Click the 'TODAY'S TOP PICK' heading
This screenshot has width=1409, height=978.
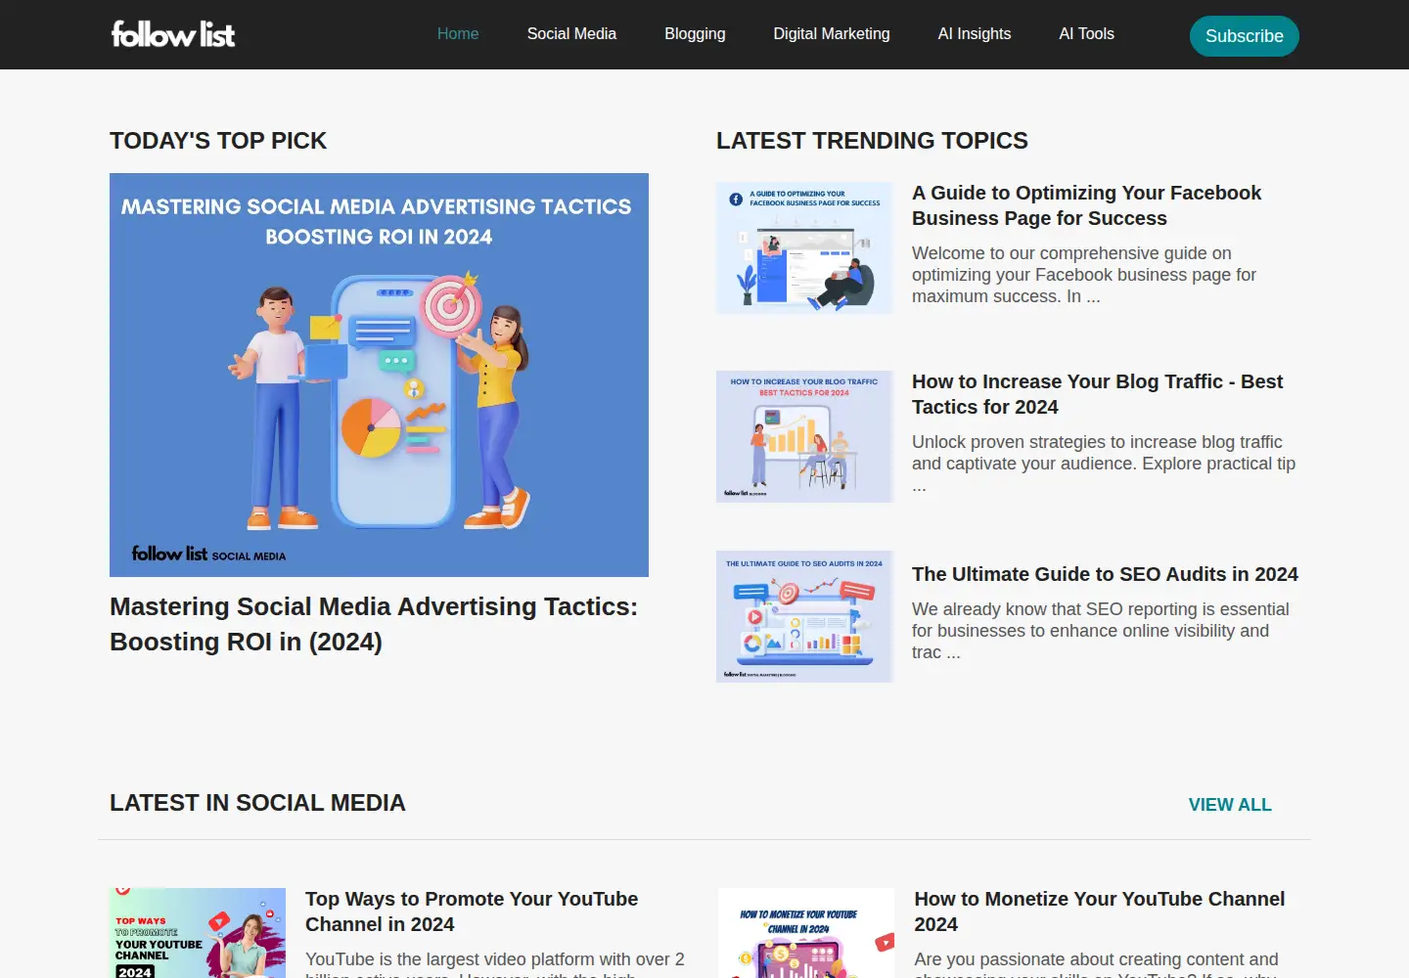(x=218, y=141)
